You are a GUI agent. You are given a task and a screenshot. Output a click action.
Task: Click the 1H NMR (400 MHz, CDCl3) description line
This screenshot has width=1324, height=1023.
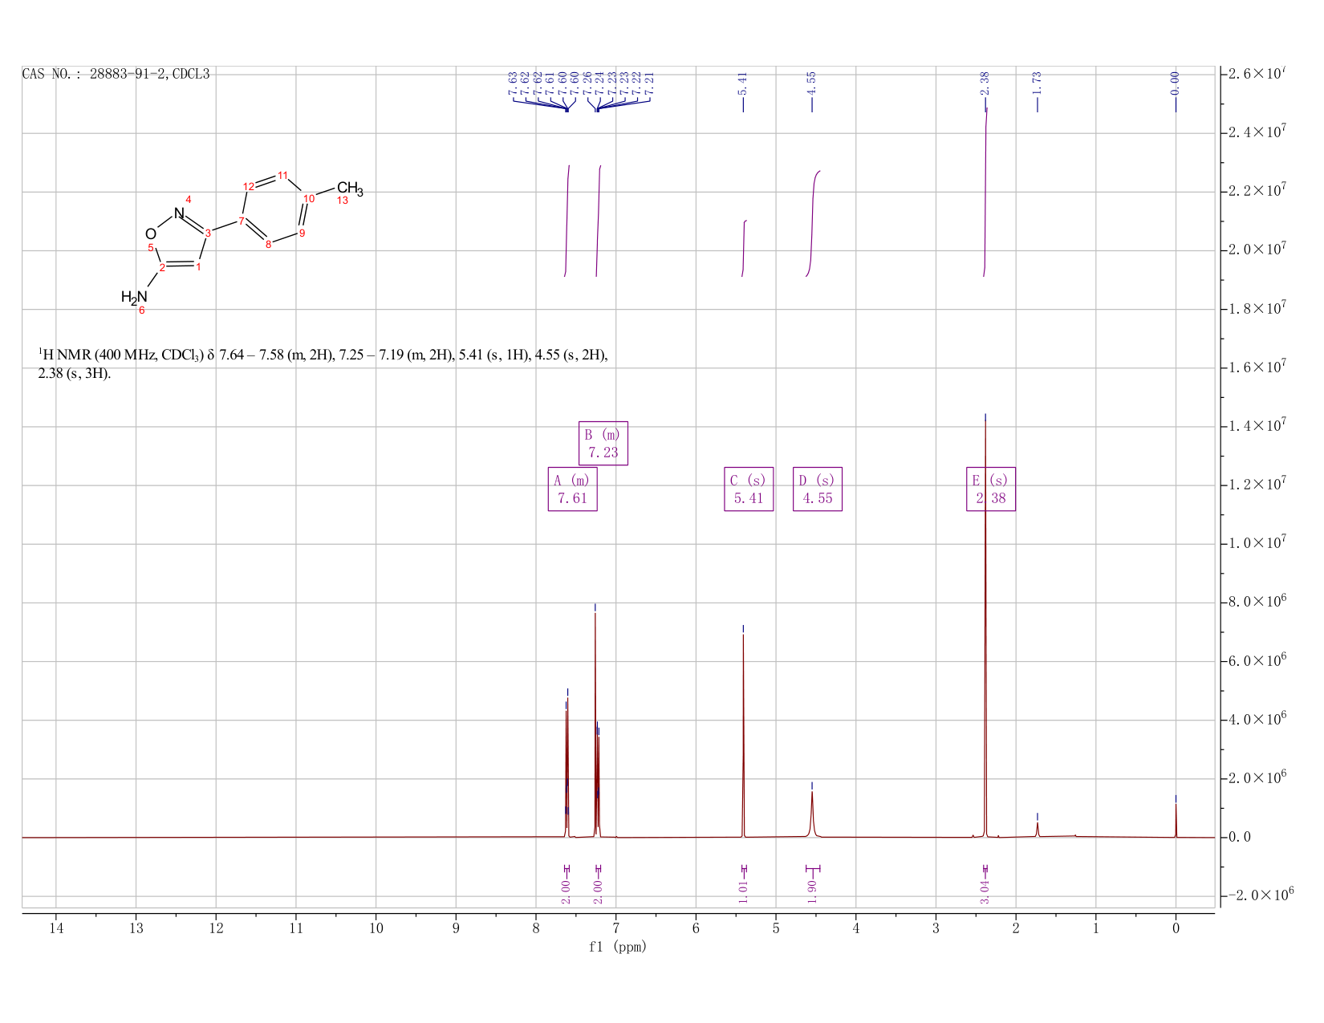click(323, 355)
